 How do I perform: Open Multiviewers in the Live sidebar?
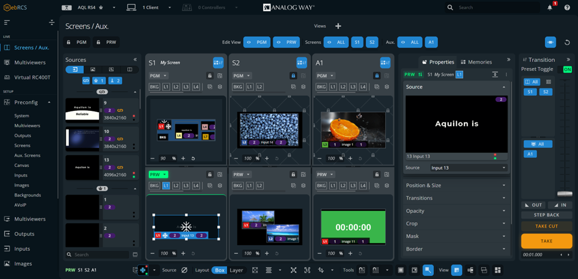(30, 63)
